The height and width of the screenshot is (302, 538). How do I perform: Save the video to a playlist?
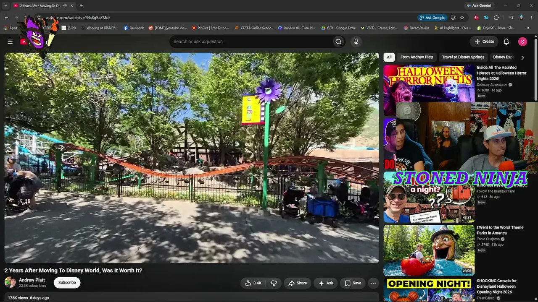(353, 283)
